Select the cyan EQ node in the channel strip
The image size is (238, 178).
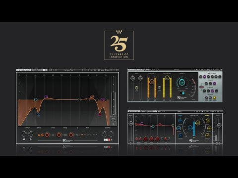pos(153,127)
